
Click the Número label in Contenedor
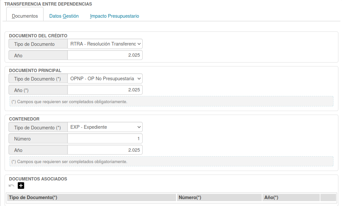click(x=23, y=139)
